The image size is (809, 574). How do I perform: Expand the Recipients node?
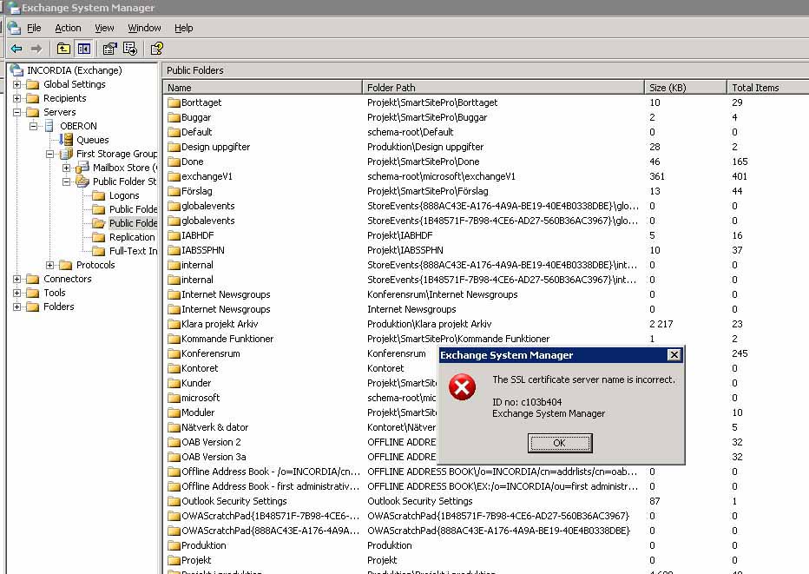pyautogui.click(x=17, y=98)
